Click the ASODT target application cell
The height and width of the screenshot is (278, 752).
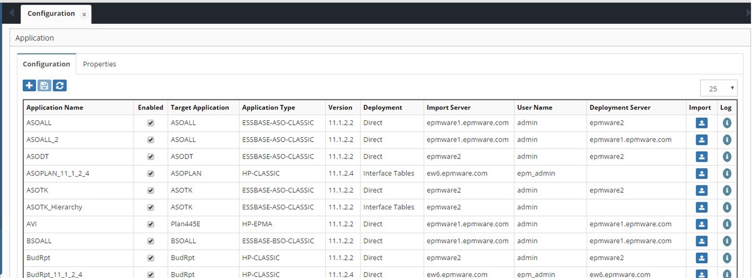coord(203,157)
